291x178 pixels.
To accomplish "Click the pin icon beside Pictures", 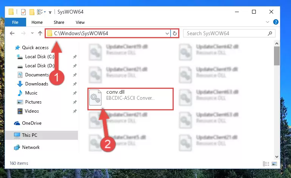I will (x=75, y=102).
